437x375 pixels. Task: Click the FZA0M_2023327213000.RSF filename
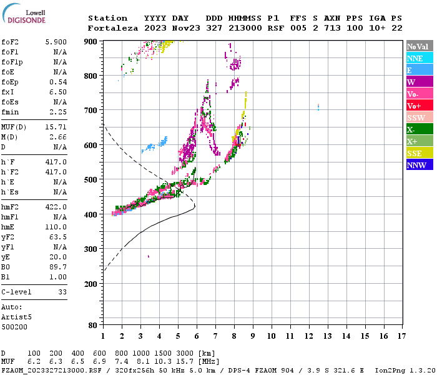[51, 370]
